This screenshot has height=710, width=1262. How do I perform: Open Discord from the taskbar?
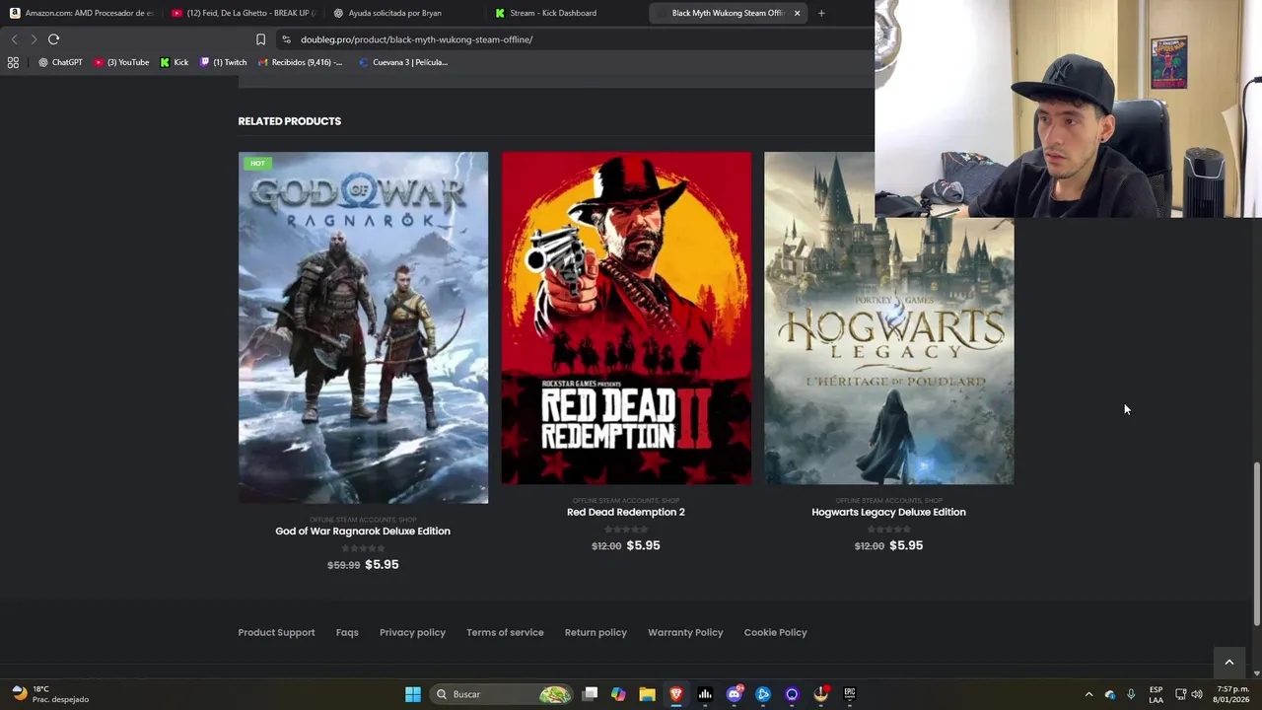[734, 694]
